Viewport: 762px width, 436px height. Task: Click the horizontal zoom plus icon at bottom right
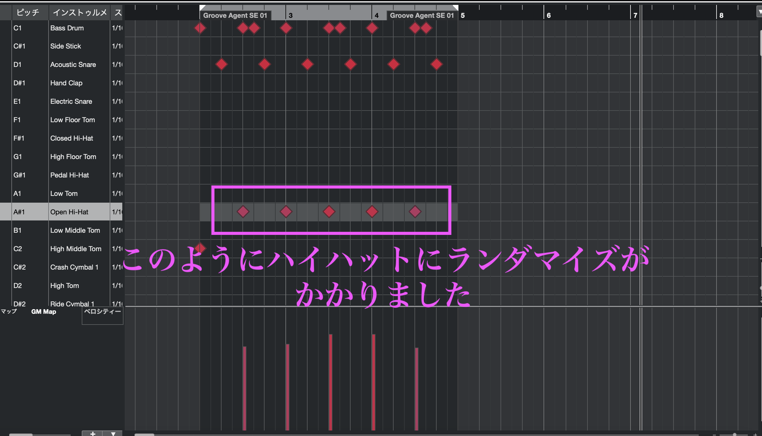coord(756,434)
